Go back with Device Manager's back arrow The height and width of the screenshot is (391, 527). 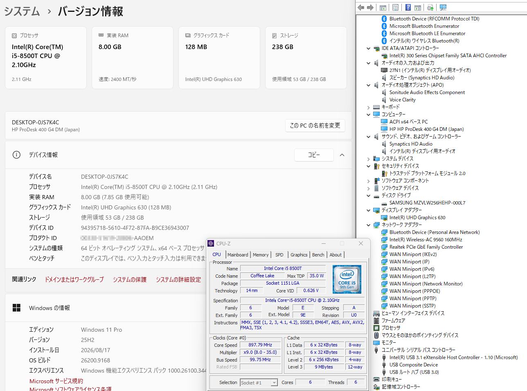[x=361, y=7]
